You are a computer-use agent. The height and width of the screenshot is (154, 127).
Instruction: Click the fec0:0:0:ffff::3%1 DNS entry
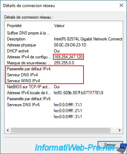coord(68,117)
